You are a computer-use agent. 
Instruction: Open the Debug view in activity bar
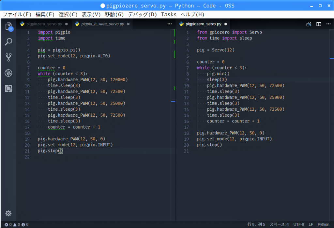8,73
